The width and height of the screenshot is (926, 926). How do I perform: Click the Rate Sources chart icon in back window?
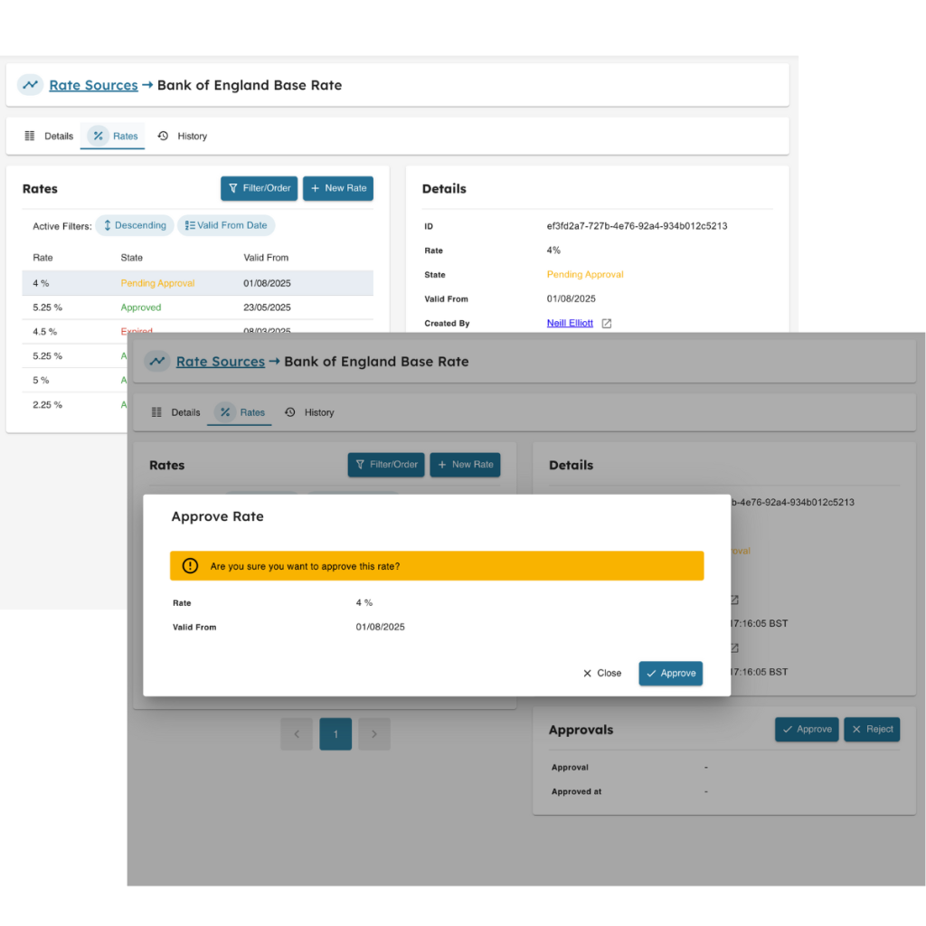point(30,85)
